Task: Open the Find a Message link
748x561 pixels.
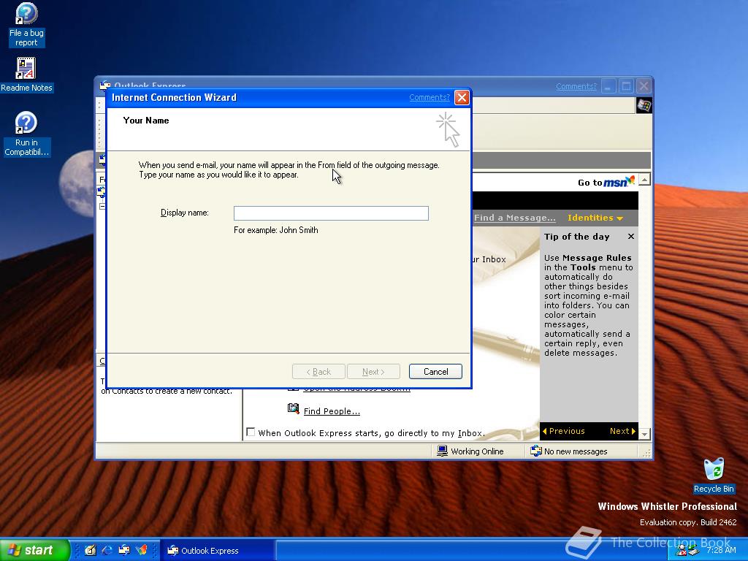Action: [515, 218]
